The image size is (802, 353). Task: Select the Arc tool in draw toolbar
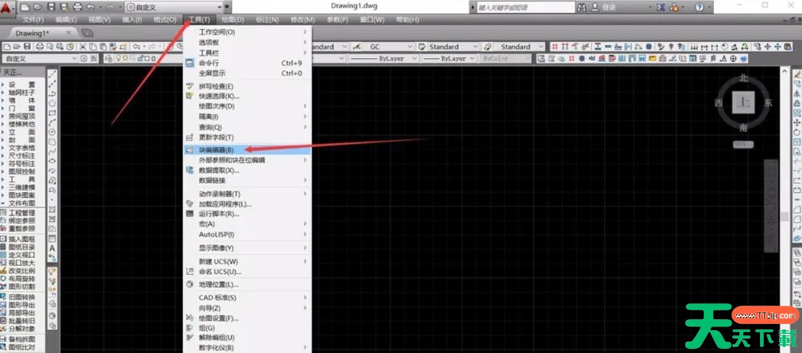point(52,122)
